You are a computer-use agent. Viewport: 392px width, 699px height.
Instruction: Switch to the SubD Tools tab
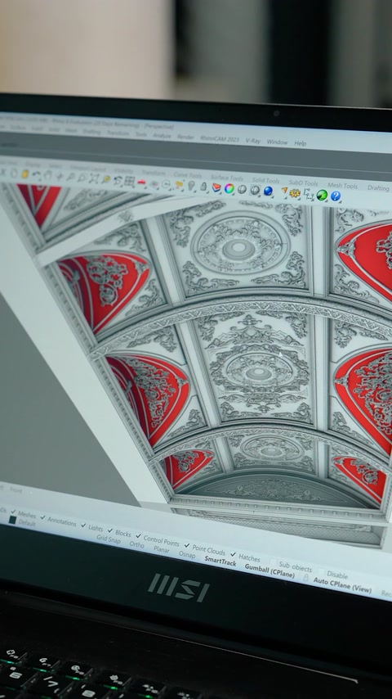[x=304, y=183]
